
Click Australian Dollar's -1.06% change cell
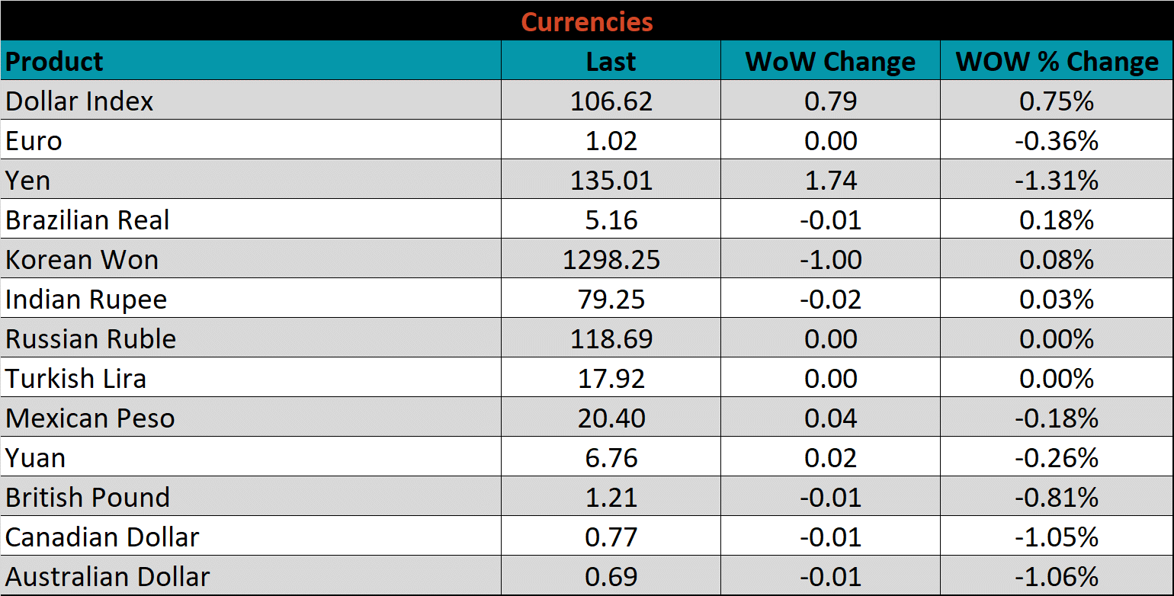pyautogui.click(x=1057, y=576)
